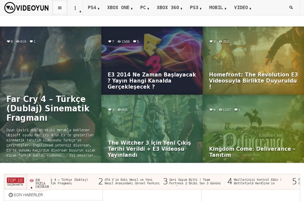Expand the VIDEO menu
This screenshot has height=202, width=304.
pyautogui.click(x=242, y=8)
